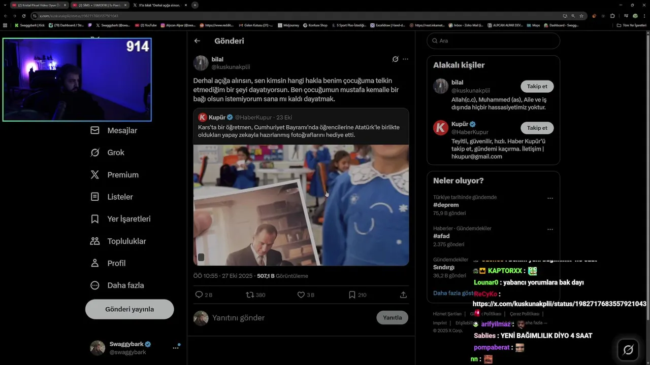Open Mesajlar in the sidebar
Viewport: 650px width, 365px height.
tap(114, 130)
